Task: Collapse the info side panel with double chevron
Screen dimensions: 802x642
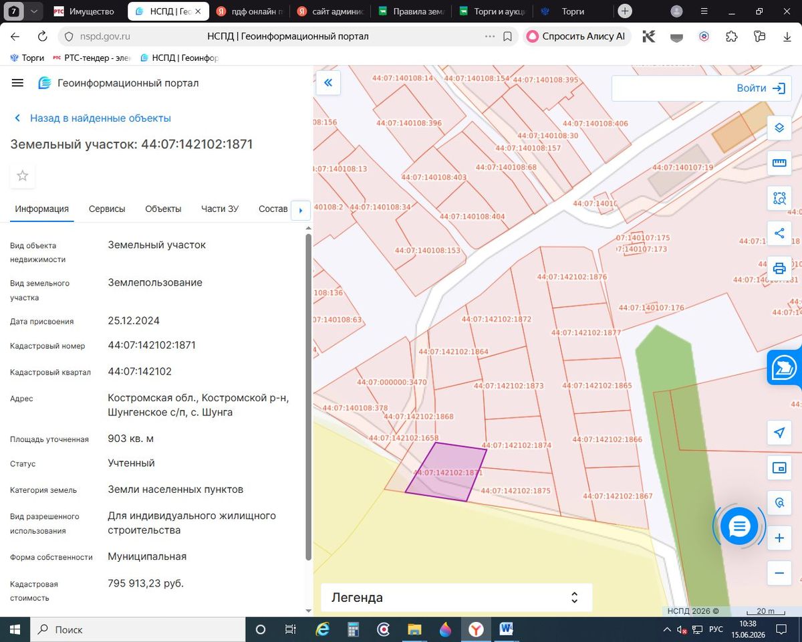Action: pyautogui.click(x=328, y=83)
